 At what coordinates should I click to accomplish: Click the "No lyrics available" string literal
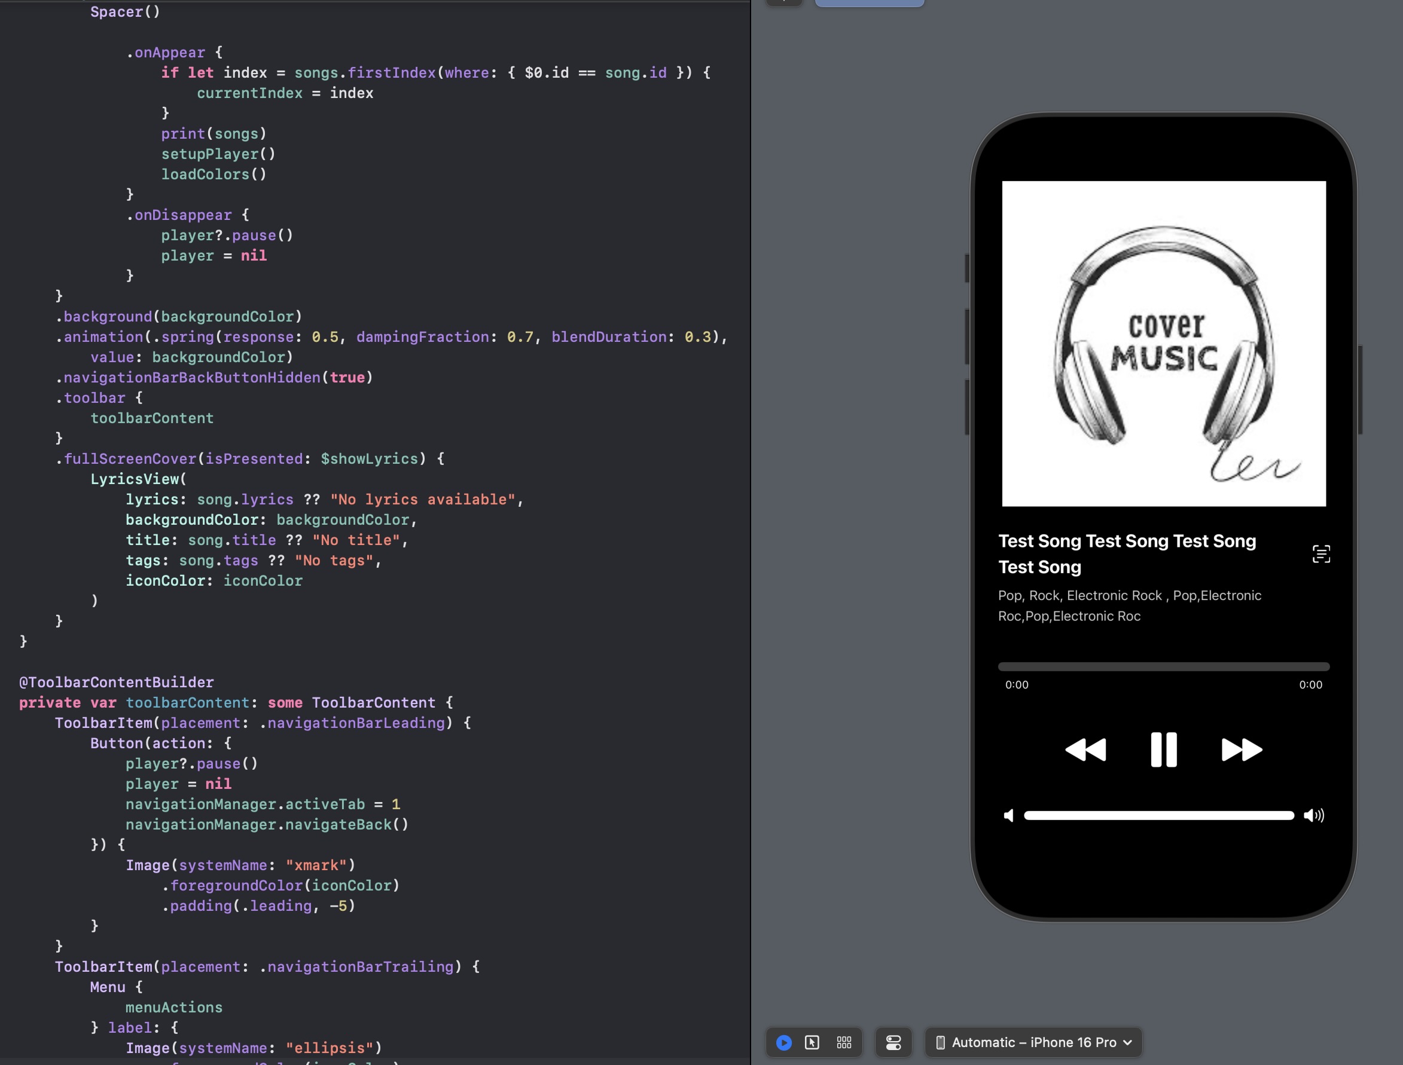[x=422, y=500]
